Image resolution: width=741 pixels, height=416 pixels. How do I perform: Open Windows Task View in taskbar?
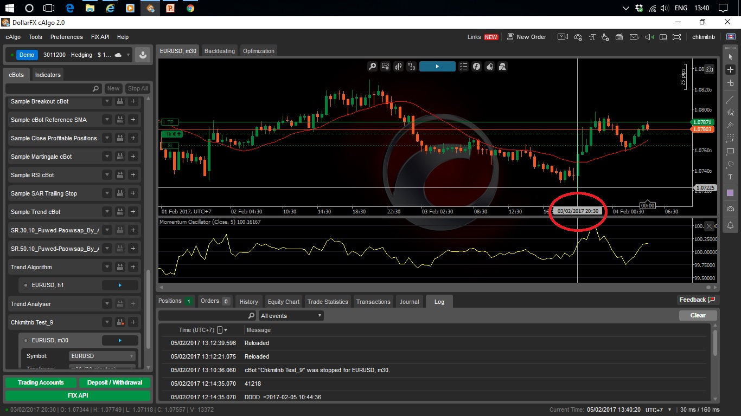[49, 8]
